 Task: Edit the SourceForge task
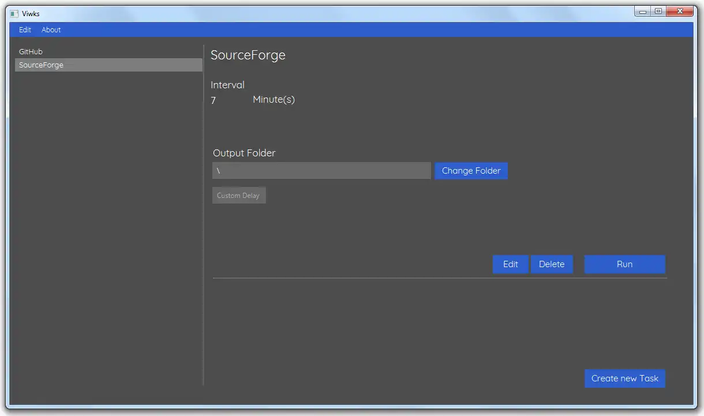(510, 264)
